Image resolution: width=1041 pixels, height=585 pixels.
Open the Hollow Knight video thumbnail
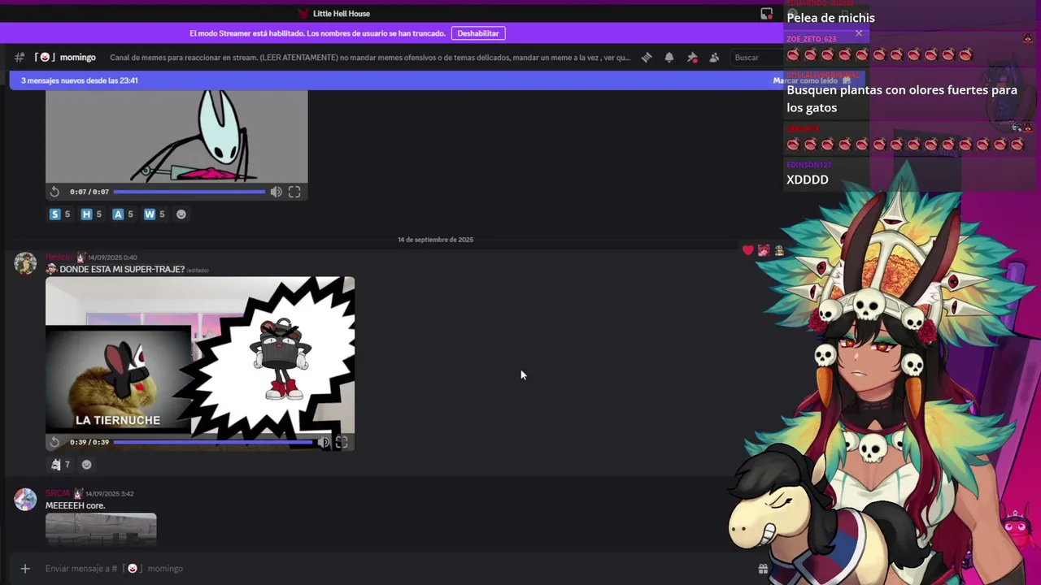[x=176, y=136]
